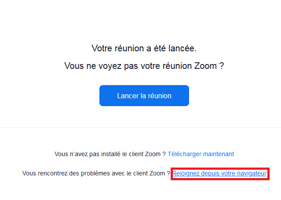Tap the blue rounded "Lancer la réunion" control
281x200 pixels.
144,96
